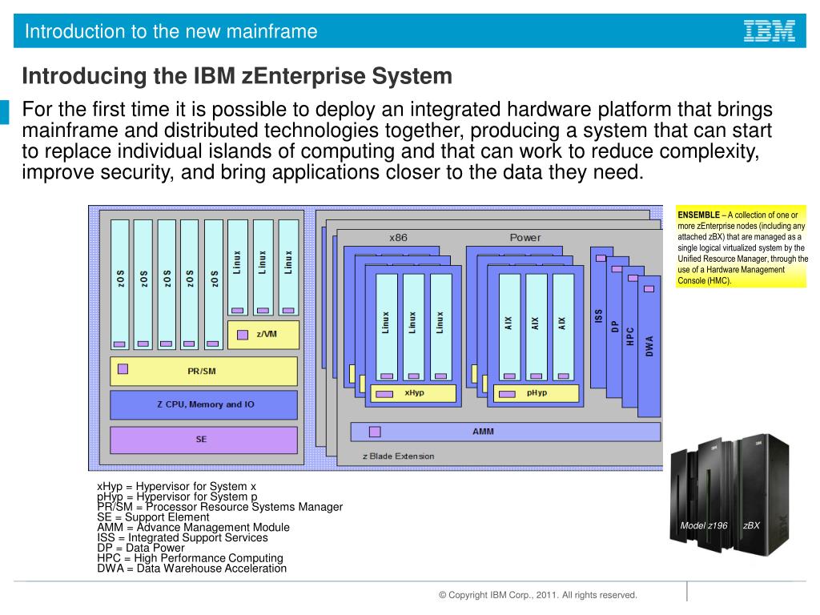820x615 pixels.
Task: Click the IBM logo in the header
Action: coord(770,31)
